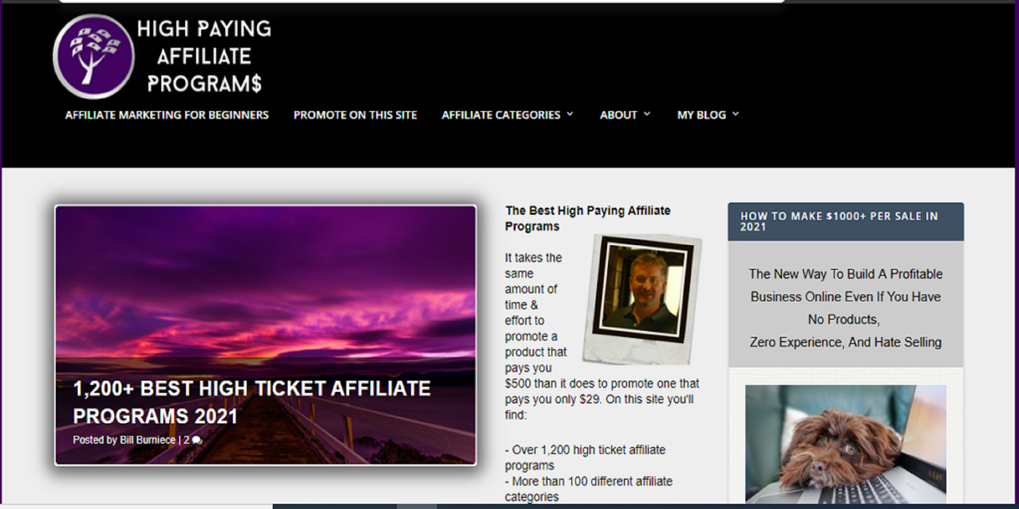Image resolution: width=1019 pixels, height=509 pixels.
Task: Open the Affiliate Categories menu item
Action: tap(501, 115)
